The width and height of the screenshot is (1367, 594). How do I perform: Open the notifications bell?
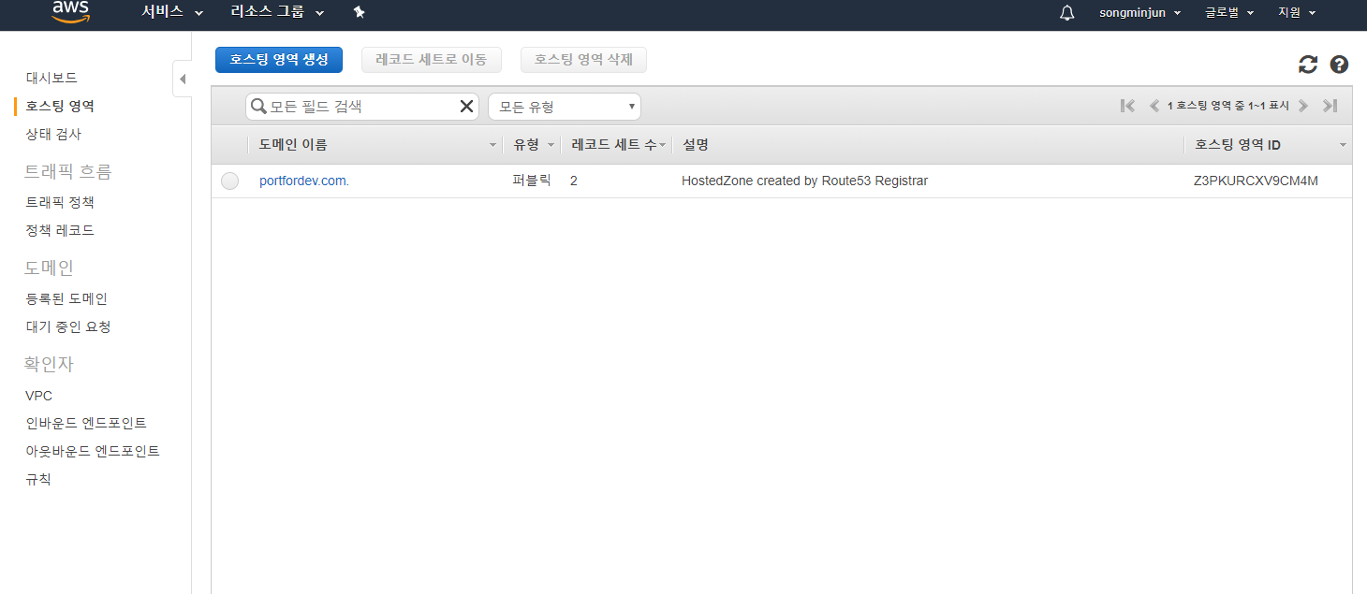pos(1066,13)
